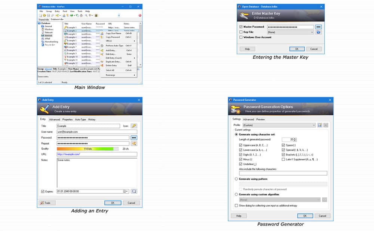Screen dimensions: 374x231
Task: Click the New database toolbar icon in Main Window
Action: point(40,15)
